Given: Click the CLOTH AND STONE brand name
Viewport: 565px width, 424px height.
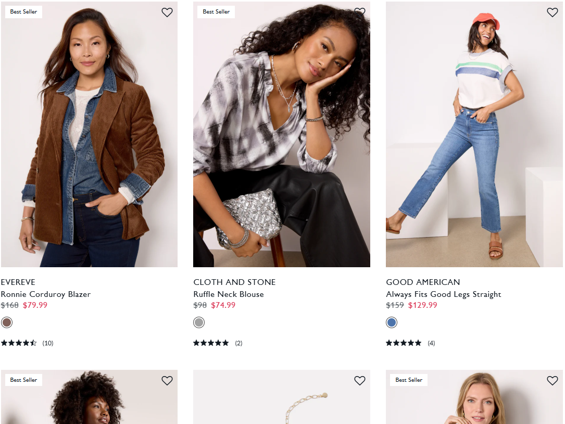Looking at the screenshot, I should pyautogui.click(x=234, y=282).
